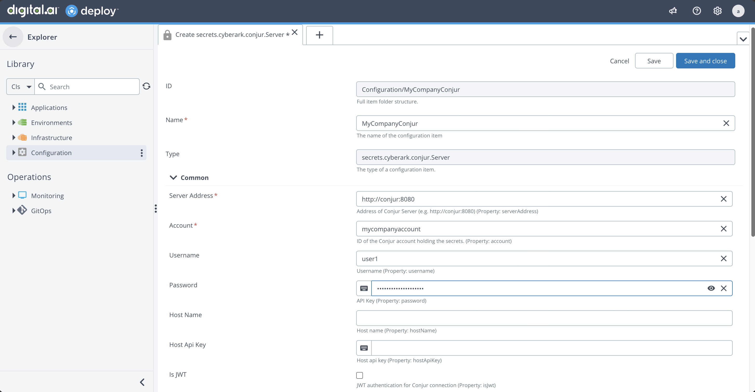The width and height of the screenshot is (755, 392).
Task: Select Configuration in the Library tree
Action: (51, 152)
